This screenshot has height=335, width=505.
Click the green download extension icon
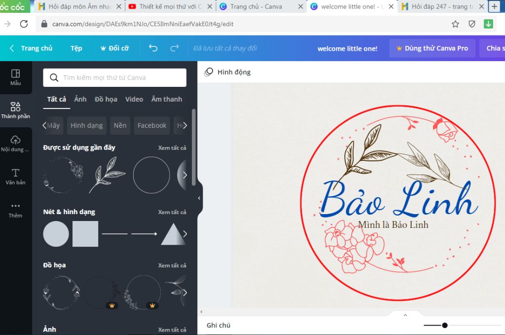[488, 24]
